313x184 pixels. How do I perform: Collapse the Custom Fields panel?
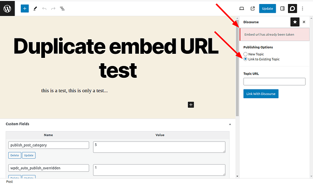[230, 124]
